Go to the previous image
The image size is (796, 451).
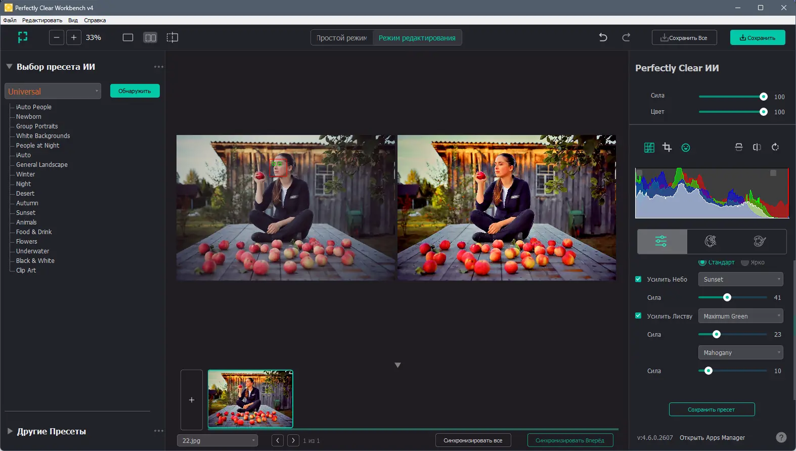coord(278,440)
